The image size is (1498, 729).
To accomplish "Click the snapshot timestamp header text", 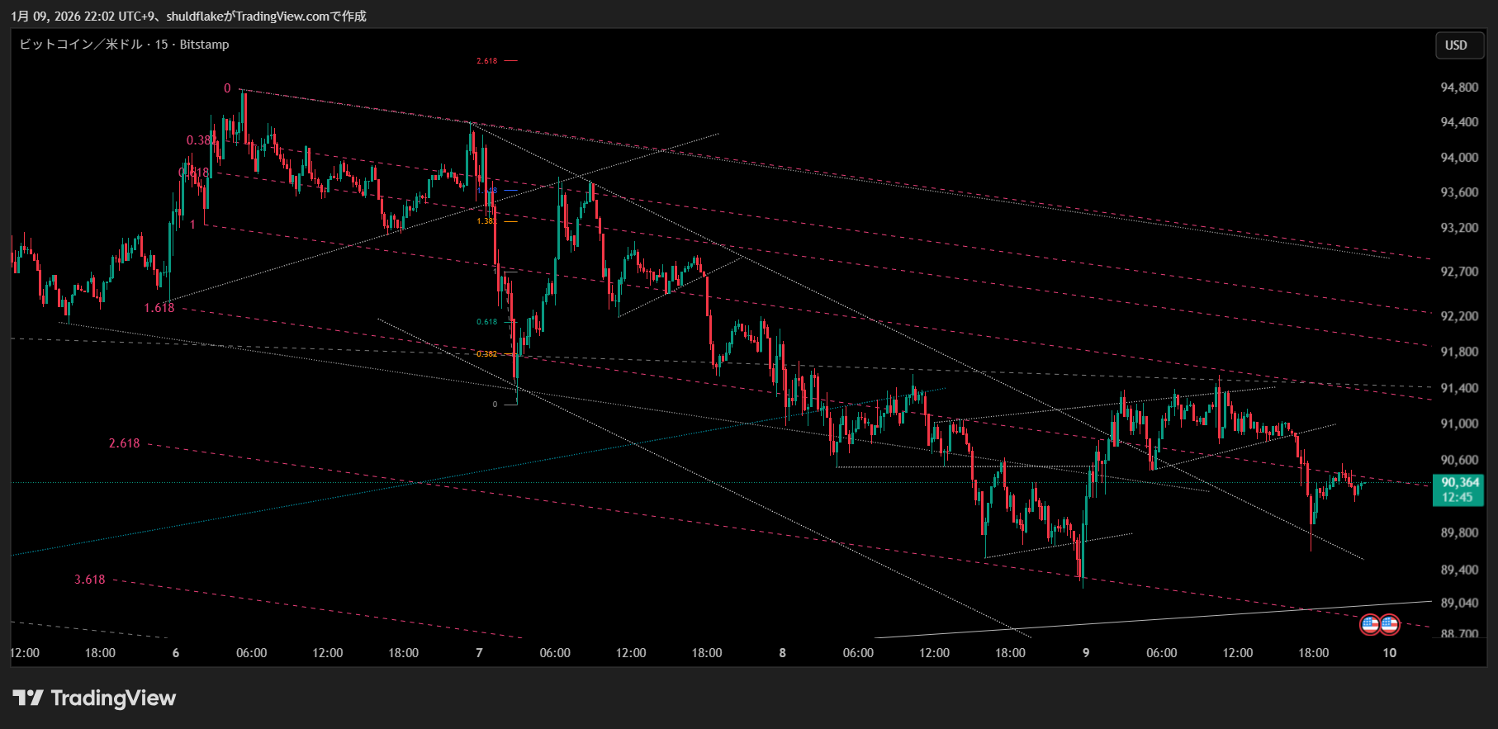I will tap(188, 16).
